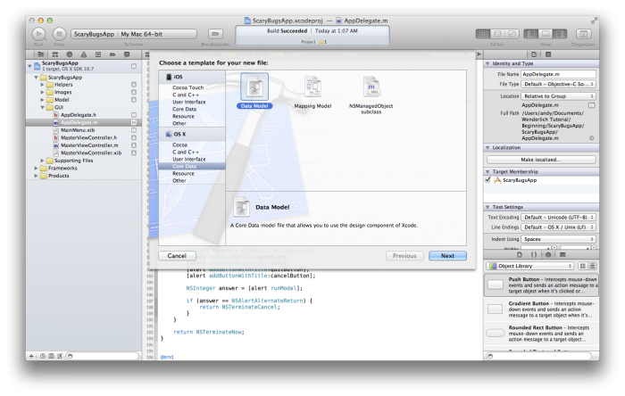
Task: Switch to the Assistant editor
Action: point(497,34)
